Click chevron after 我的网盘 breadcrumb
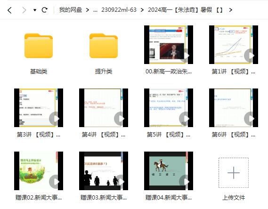The image size is (268, 209). pyautogui.click(x=88, y=10)
